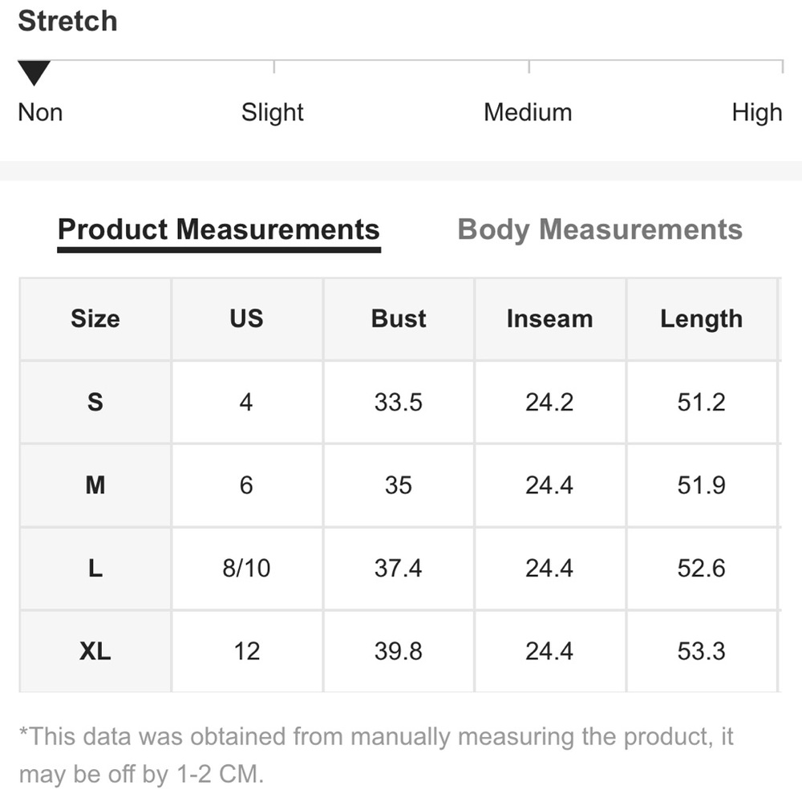This screenshot has height=802, width=802.
Task: Click the Non stretch label
Action: 40,112
